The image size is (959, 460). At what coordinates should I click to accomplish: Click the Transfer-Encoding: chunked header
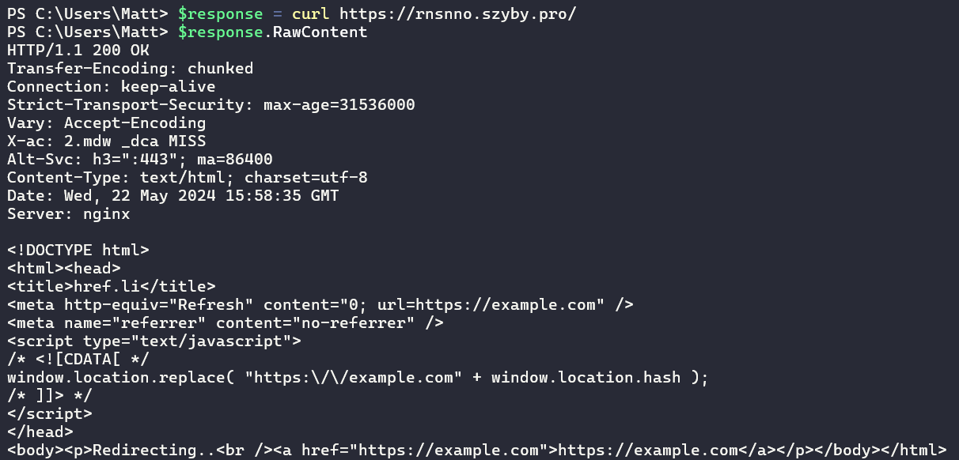coord(131,68)
